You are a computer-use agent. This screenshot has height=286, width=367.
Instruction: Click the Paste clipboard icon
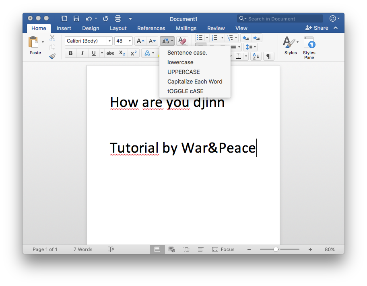33,42
